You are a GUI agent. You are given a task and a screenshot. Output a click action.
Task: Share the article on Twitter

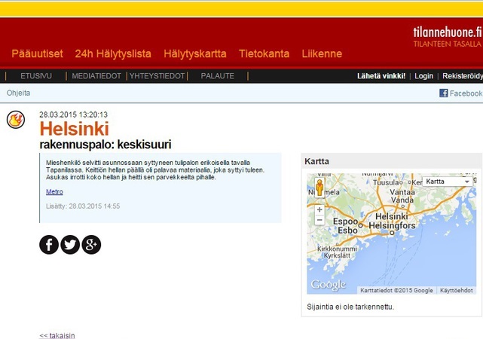pos(70,245)
